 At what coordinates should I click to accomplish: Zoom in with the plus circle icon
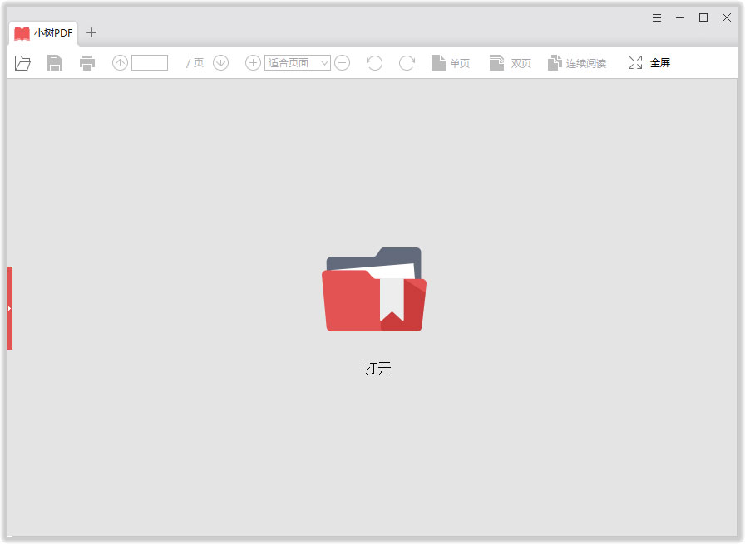pyautogui.click(x=253, y=62)
